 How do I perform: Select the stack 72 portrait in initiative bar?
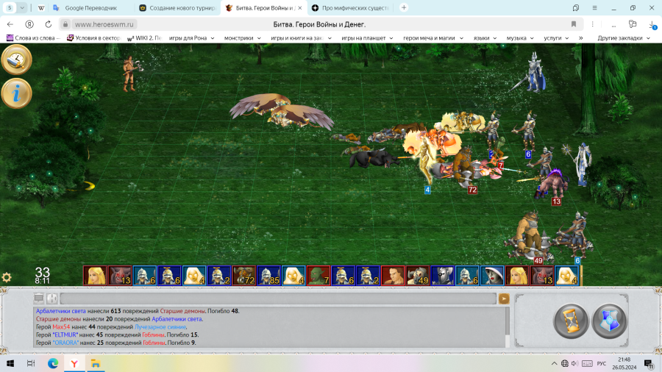[244, 276]
